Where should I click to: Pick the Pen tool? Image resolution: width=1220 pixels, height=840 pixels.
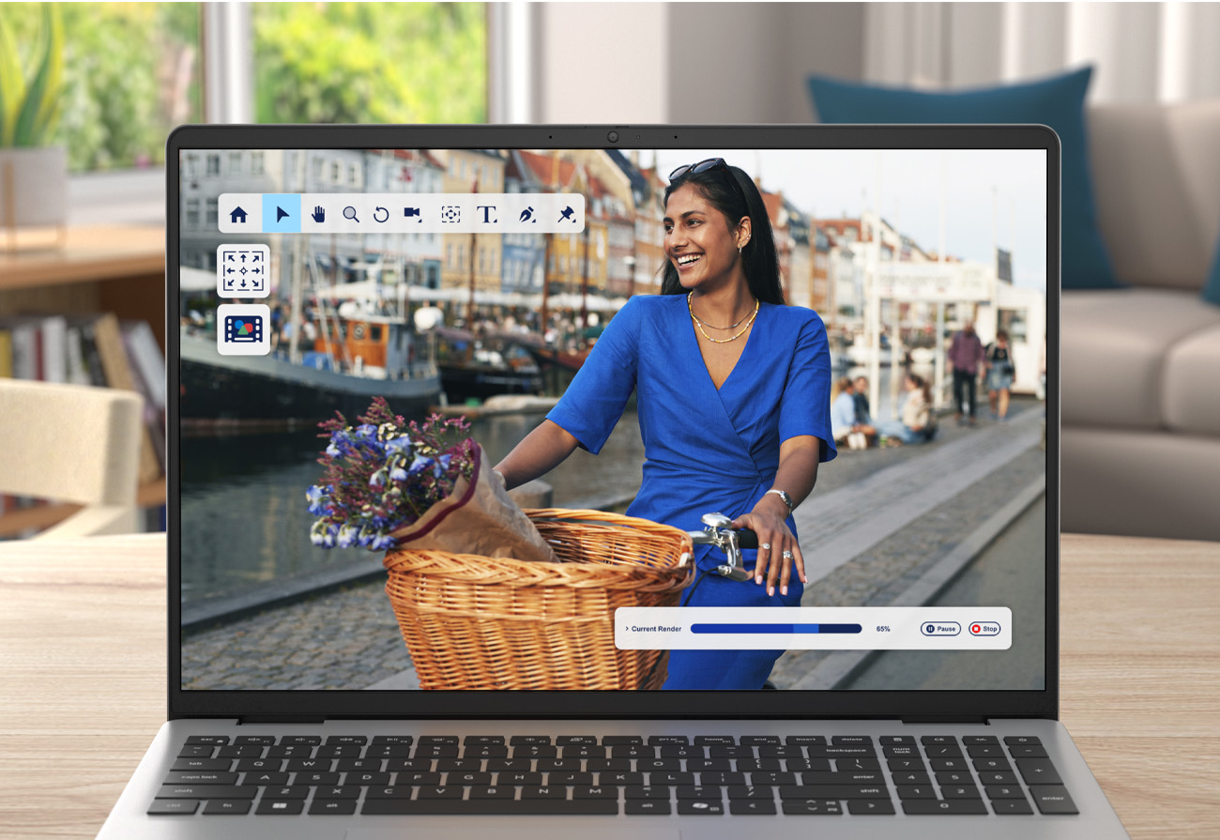(526, 214)
